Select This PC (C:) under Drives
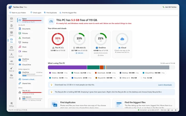186x116 pixels. (30, 92)
